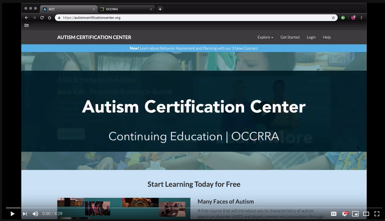The image size is (385, 221).
Task: Click the Start Learning Today for Free heading
Action: pyautogui.click(x=194, y=184)
